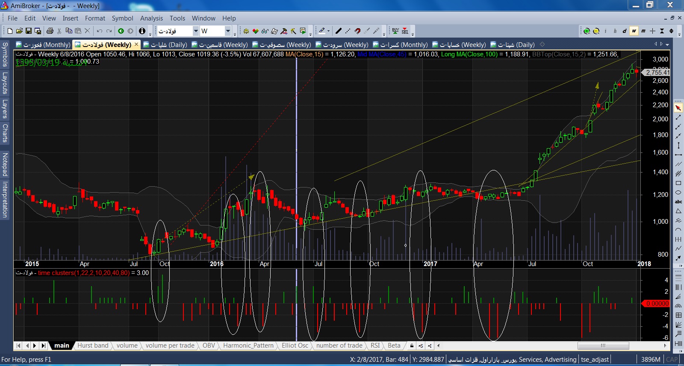This screenshot has height=366, width=684.
Task: Select the parallel lines channel tool
Action: tap(678, 164)
